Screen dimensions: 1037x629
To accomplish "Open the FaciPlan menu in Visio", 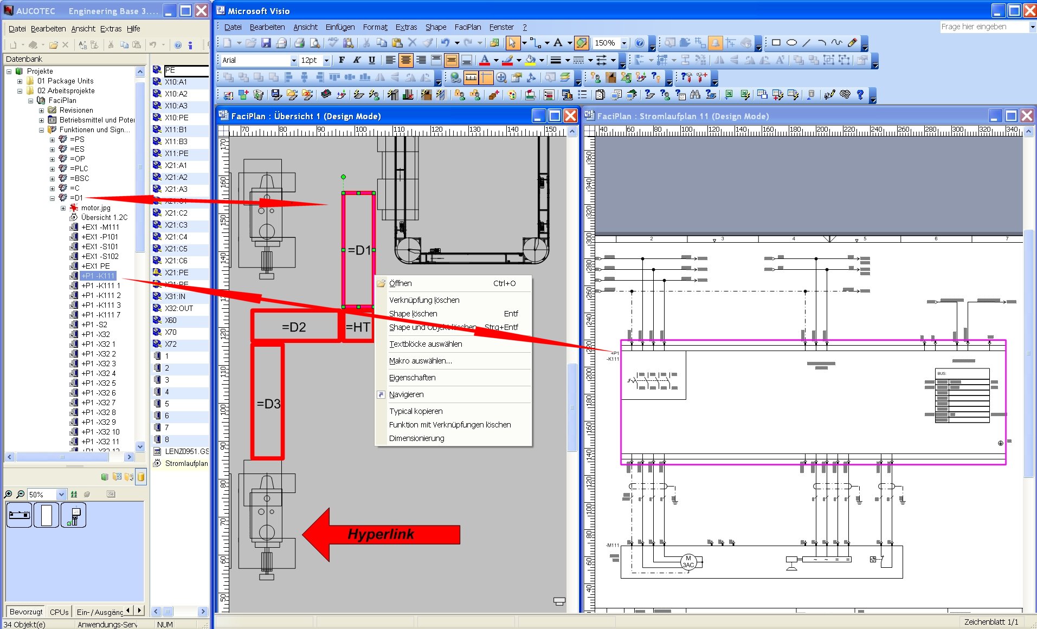I will [467, 27].
